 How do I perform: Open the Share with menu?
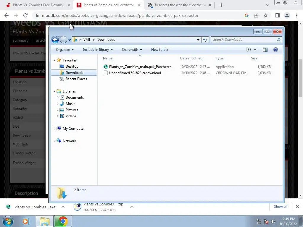[x=132, y=50]
